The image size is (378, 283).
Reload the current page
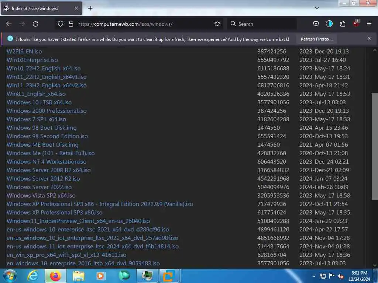(35, 24)
